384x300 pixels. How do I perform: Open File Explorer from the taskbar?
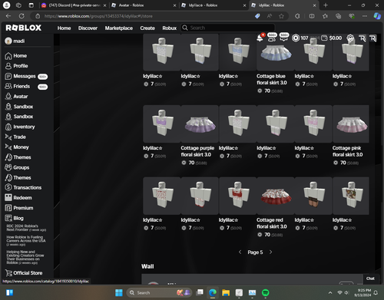click(x=226, y=292)
